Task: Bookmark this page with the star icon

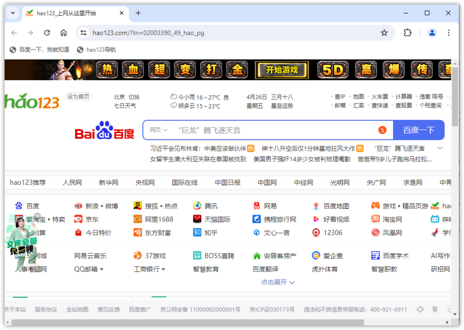Action: point(384,32)
